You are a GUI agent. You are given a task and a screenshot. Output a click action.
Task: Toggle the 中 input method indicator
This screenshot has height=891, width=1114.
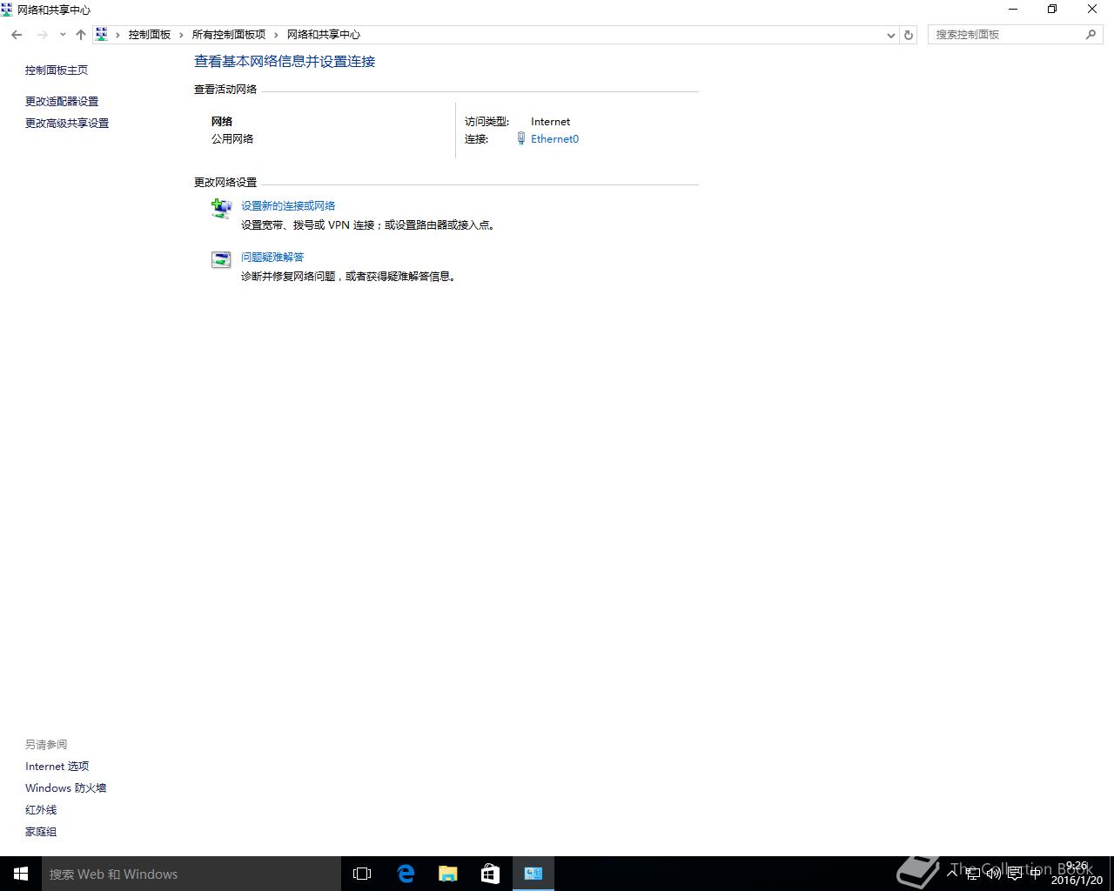1036,874
